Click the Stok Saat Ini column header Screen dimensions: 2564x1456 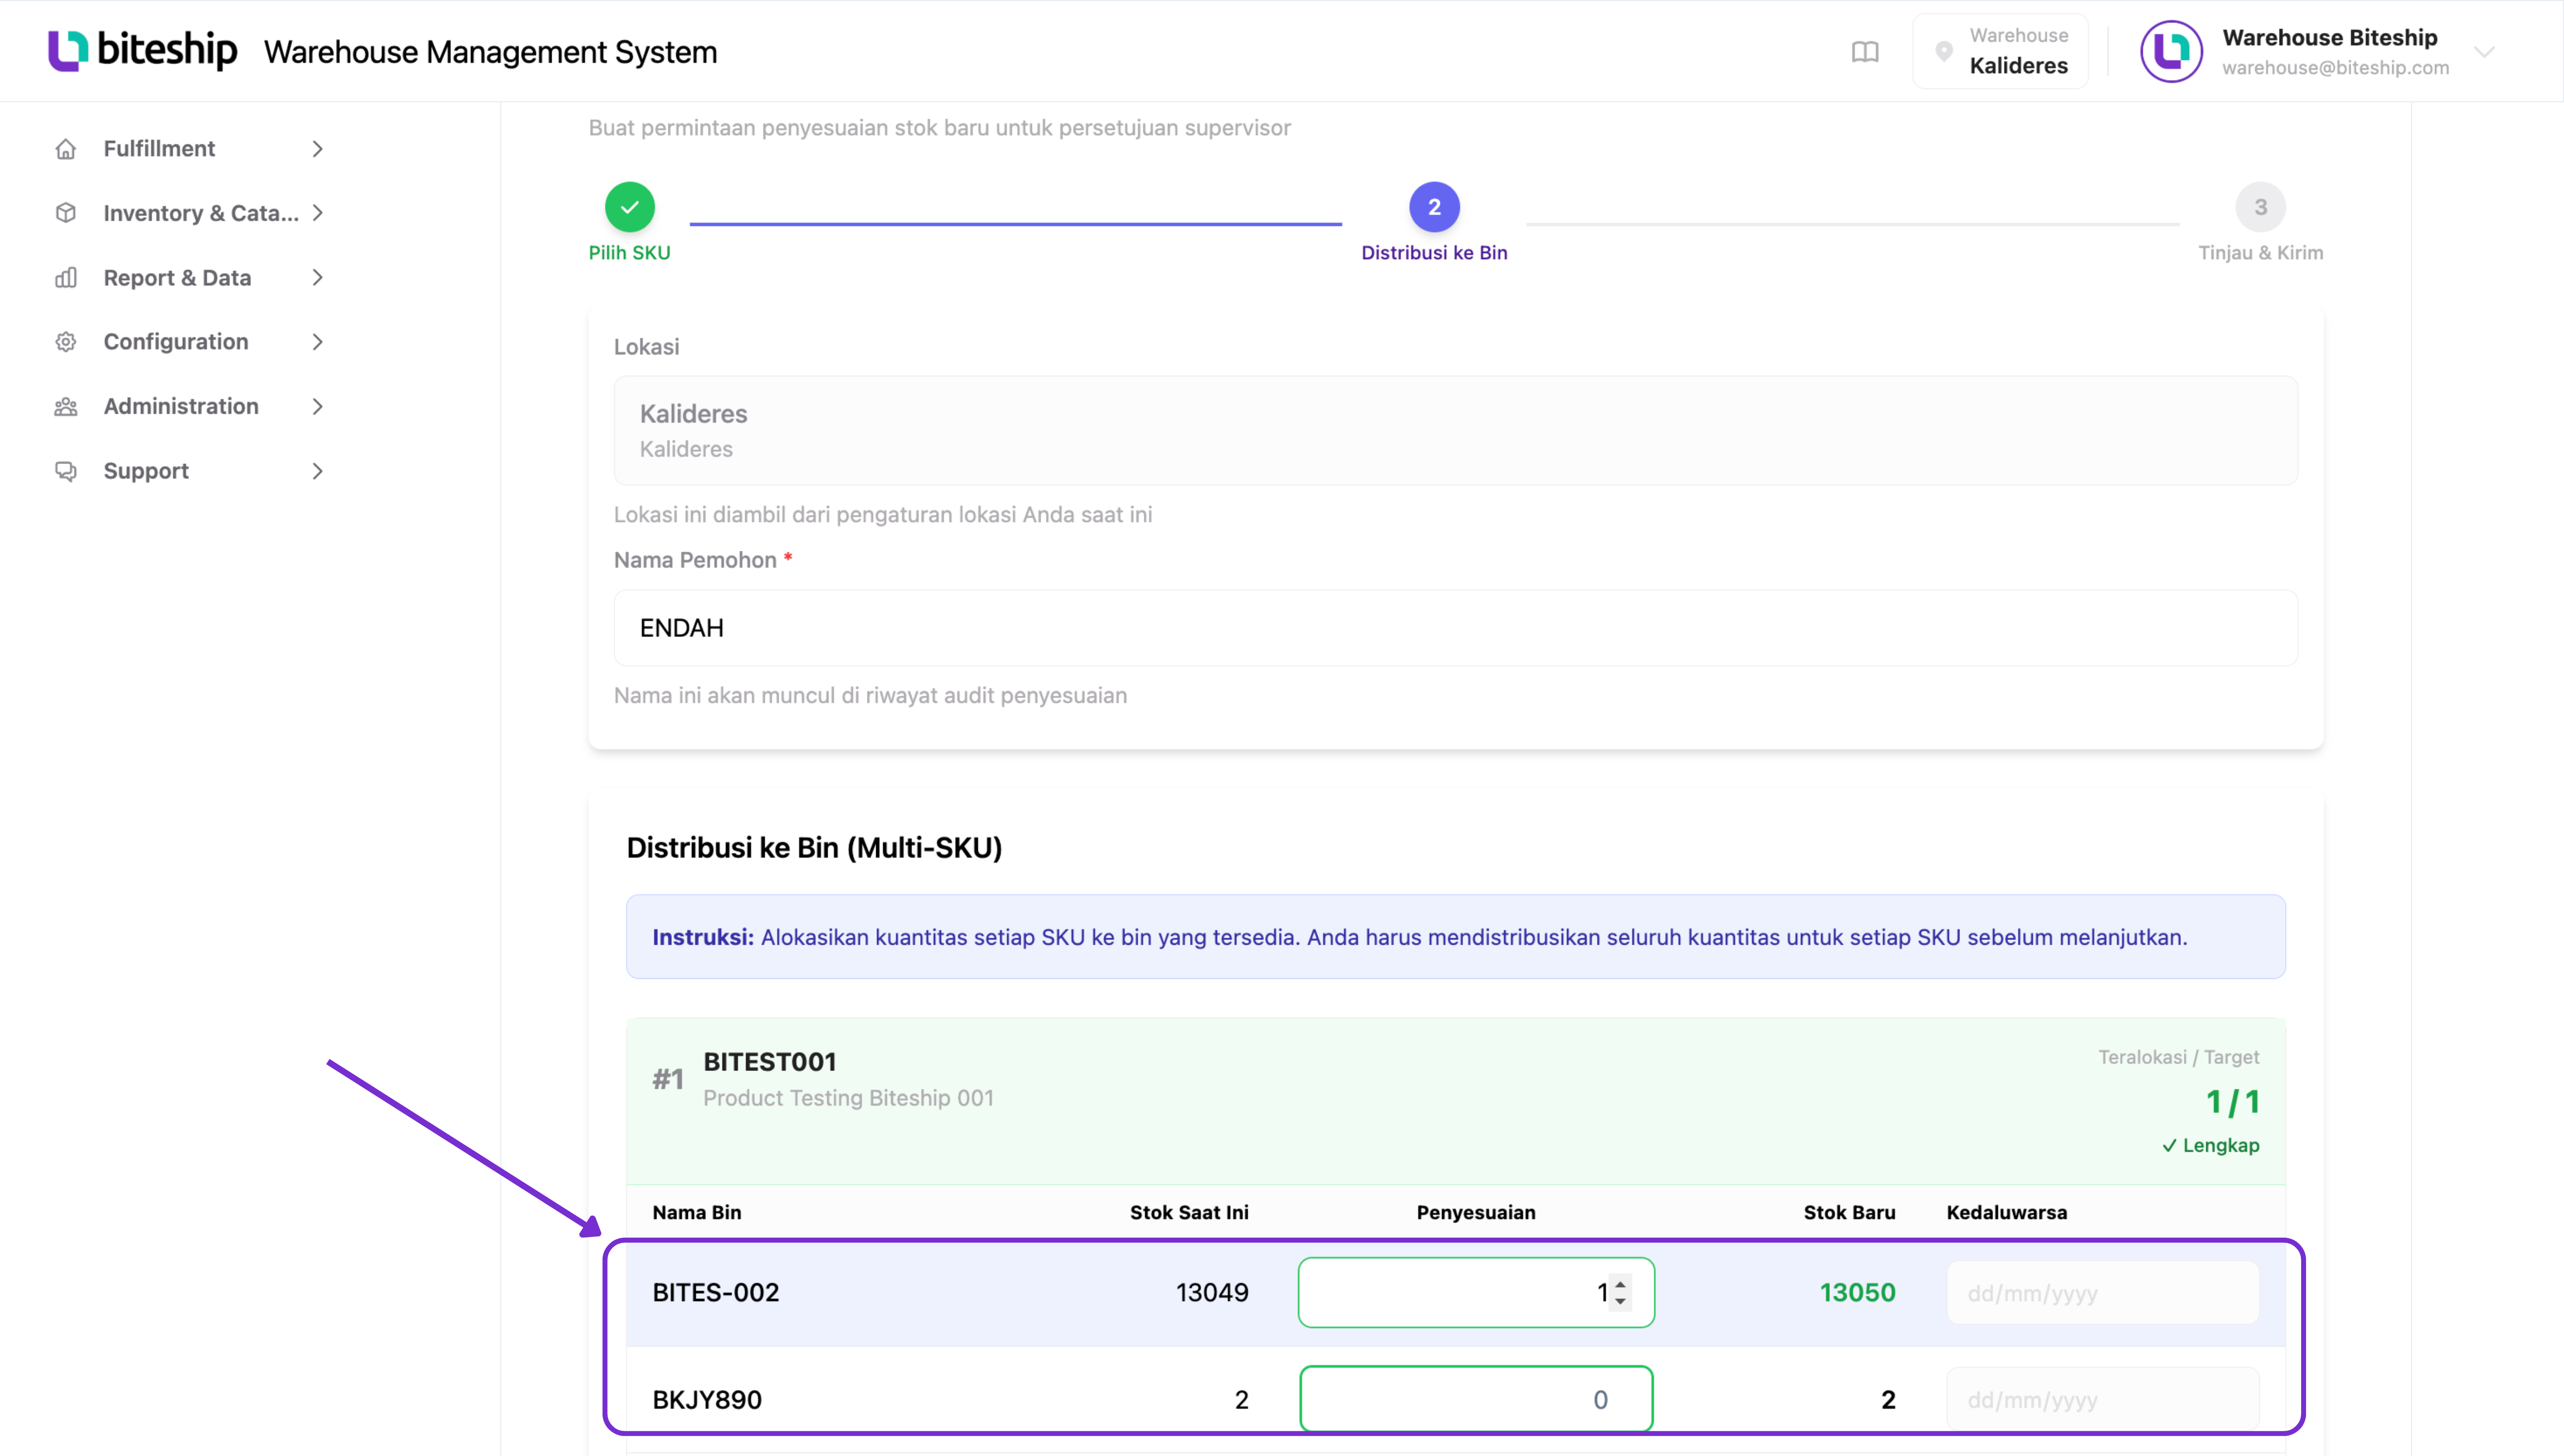tap(1189, 1213)
